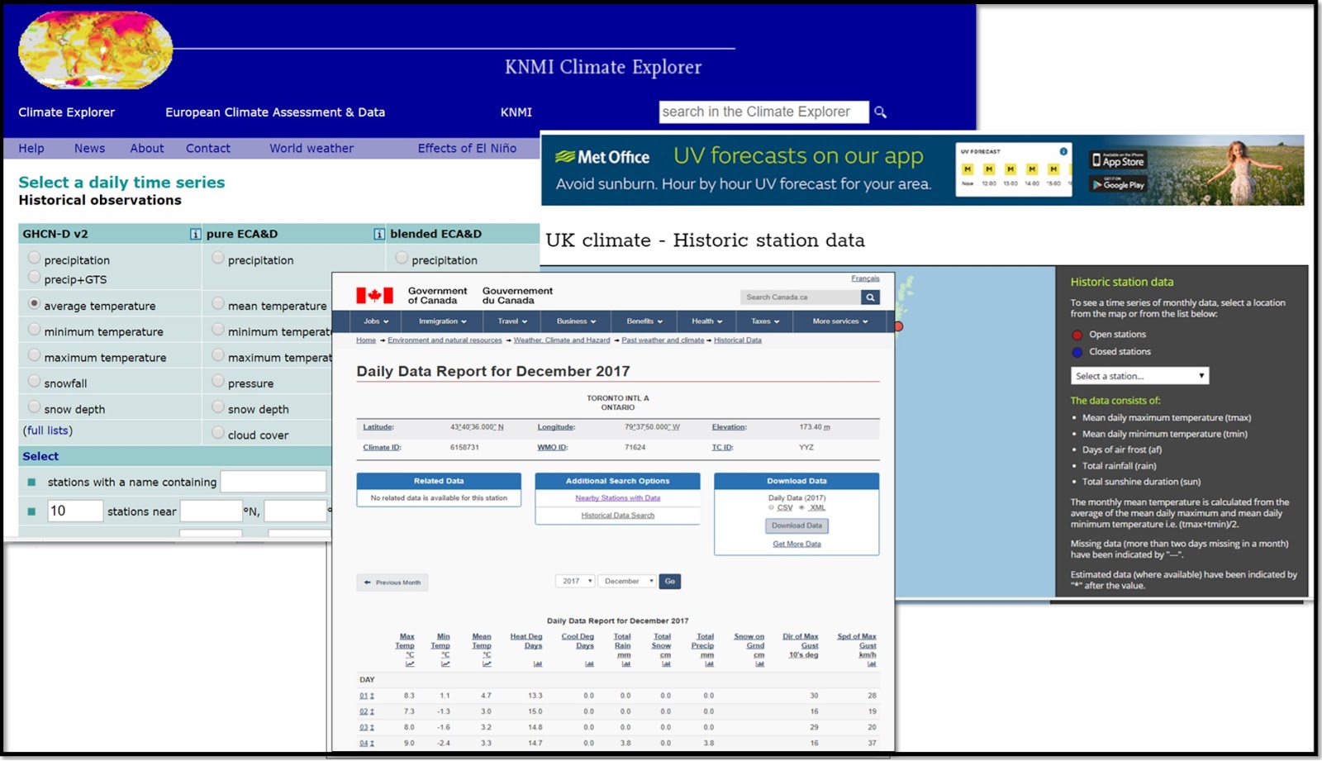Open the News menu item
The height and width of the screenshot is (761, 1322).
pos(89,149)
